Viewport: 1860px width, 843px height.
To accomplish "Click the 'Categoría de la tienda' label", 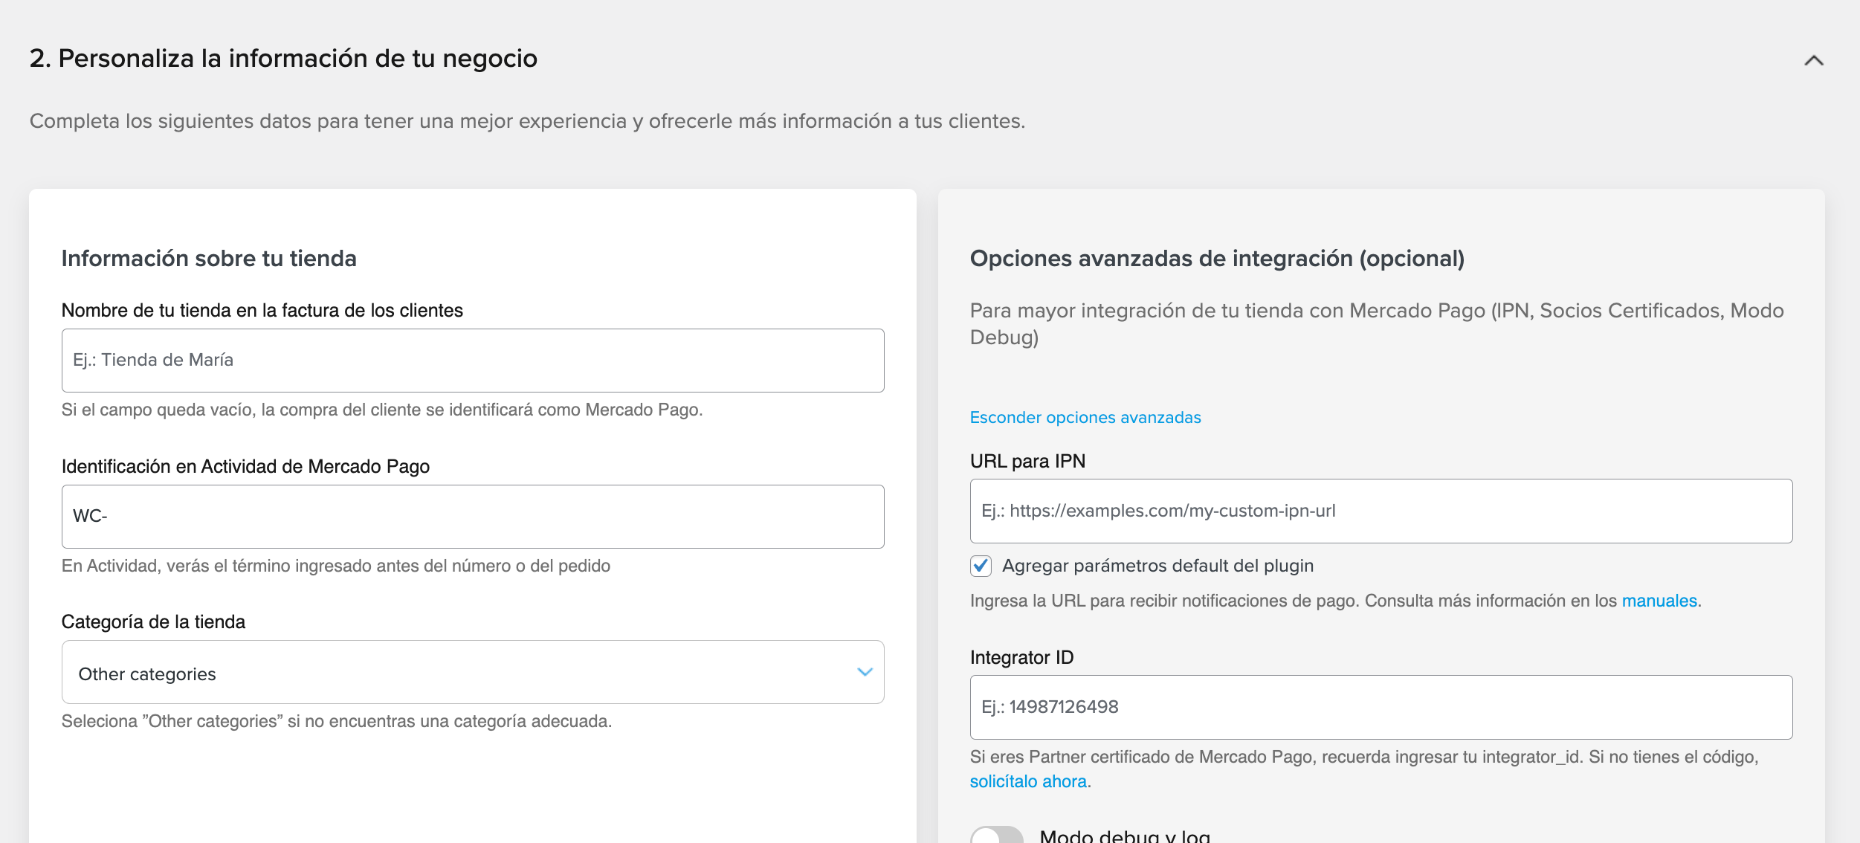I will 153,621.
